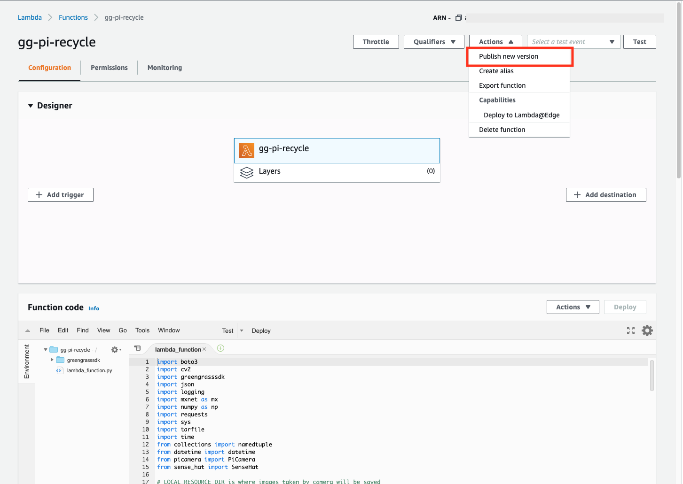Open the editor Tools menu
Viewport: 683px width, 484px height.
coord(142,330)
